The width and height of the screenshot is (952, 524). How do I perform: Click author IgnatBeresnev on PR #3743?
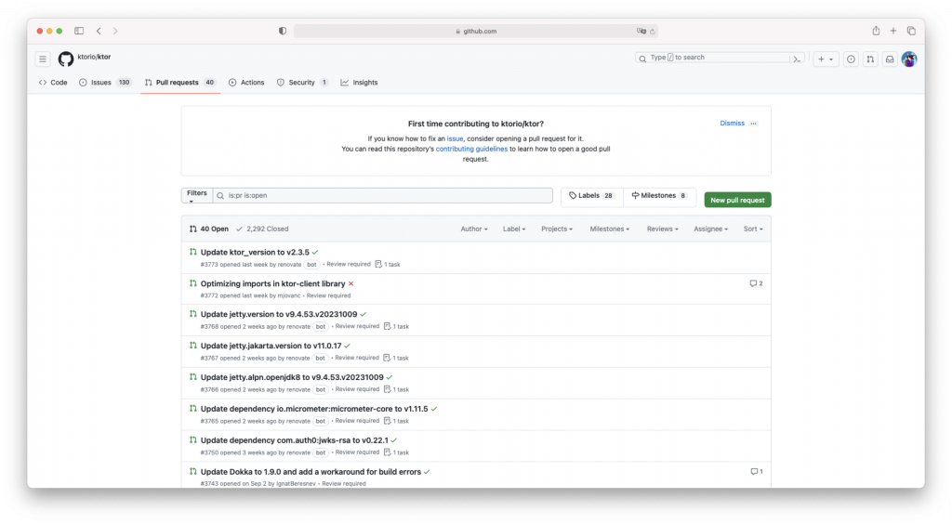coord(296,484)
